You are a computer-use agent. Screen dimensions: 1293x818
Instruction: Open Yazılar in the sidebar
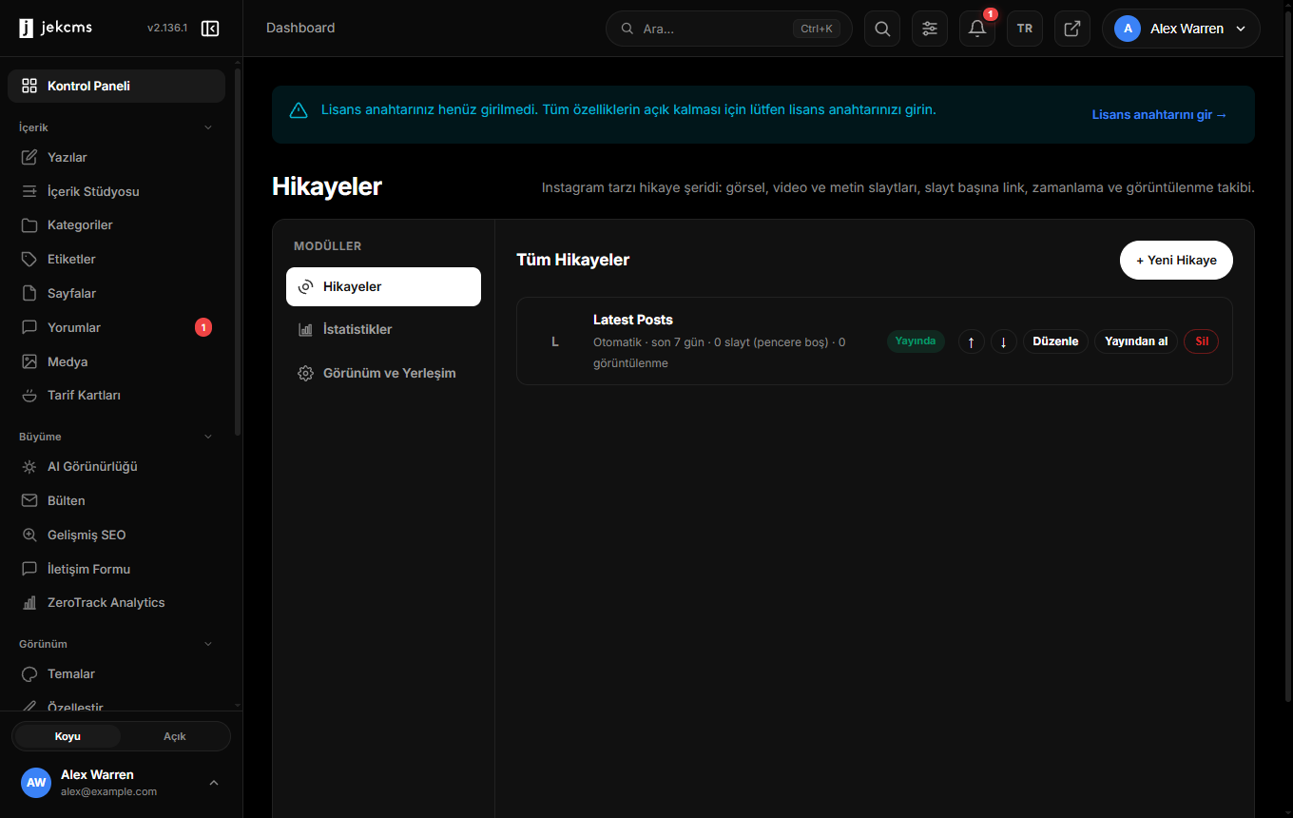116,157
